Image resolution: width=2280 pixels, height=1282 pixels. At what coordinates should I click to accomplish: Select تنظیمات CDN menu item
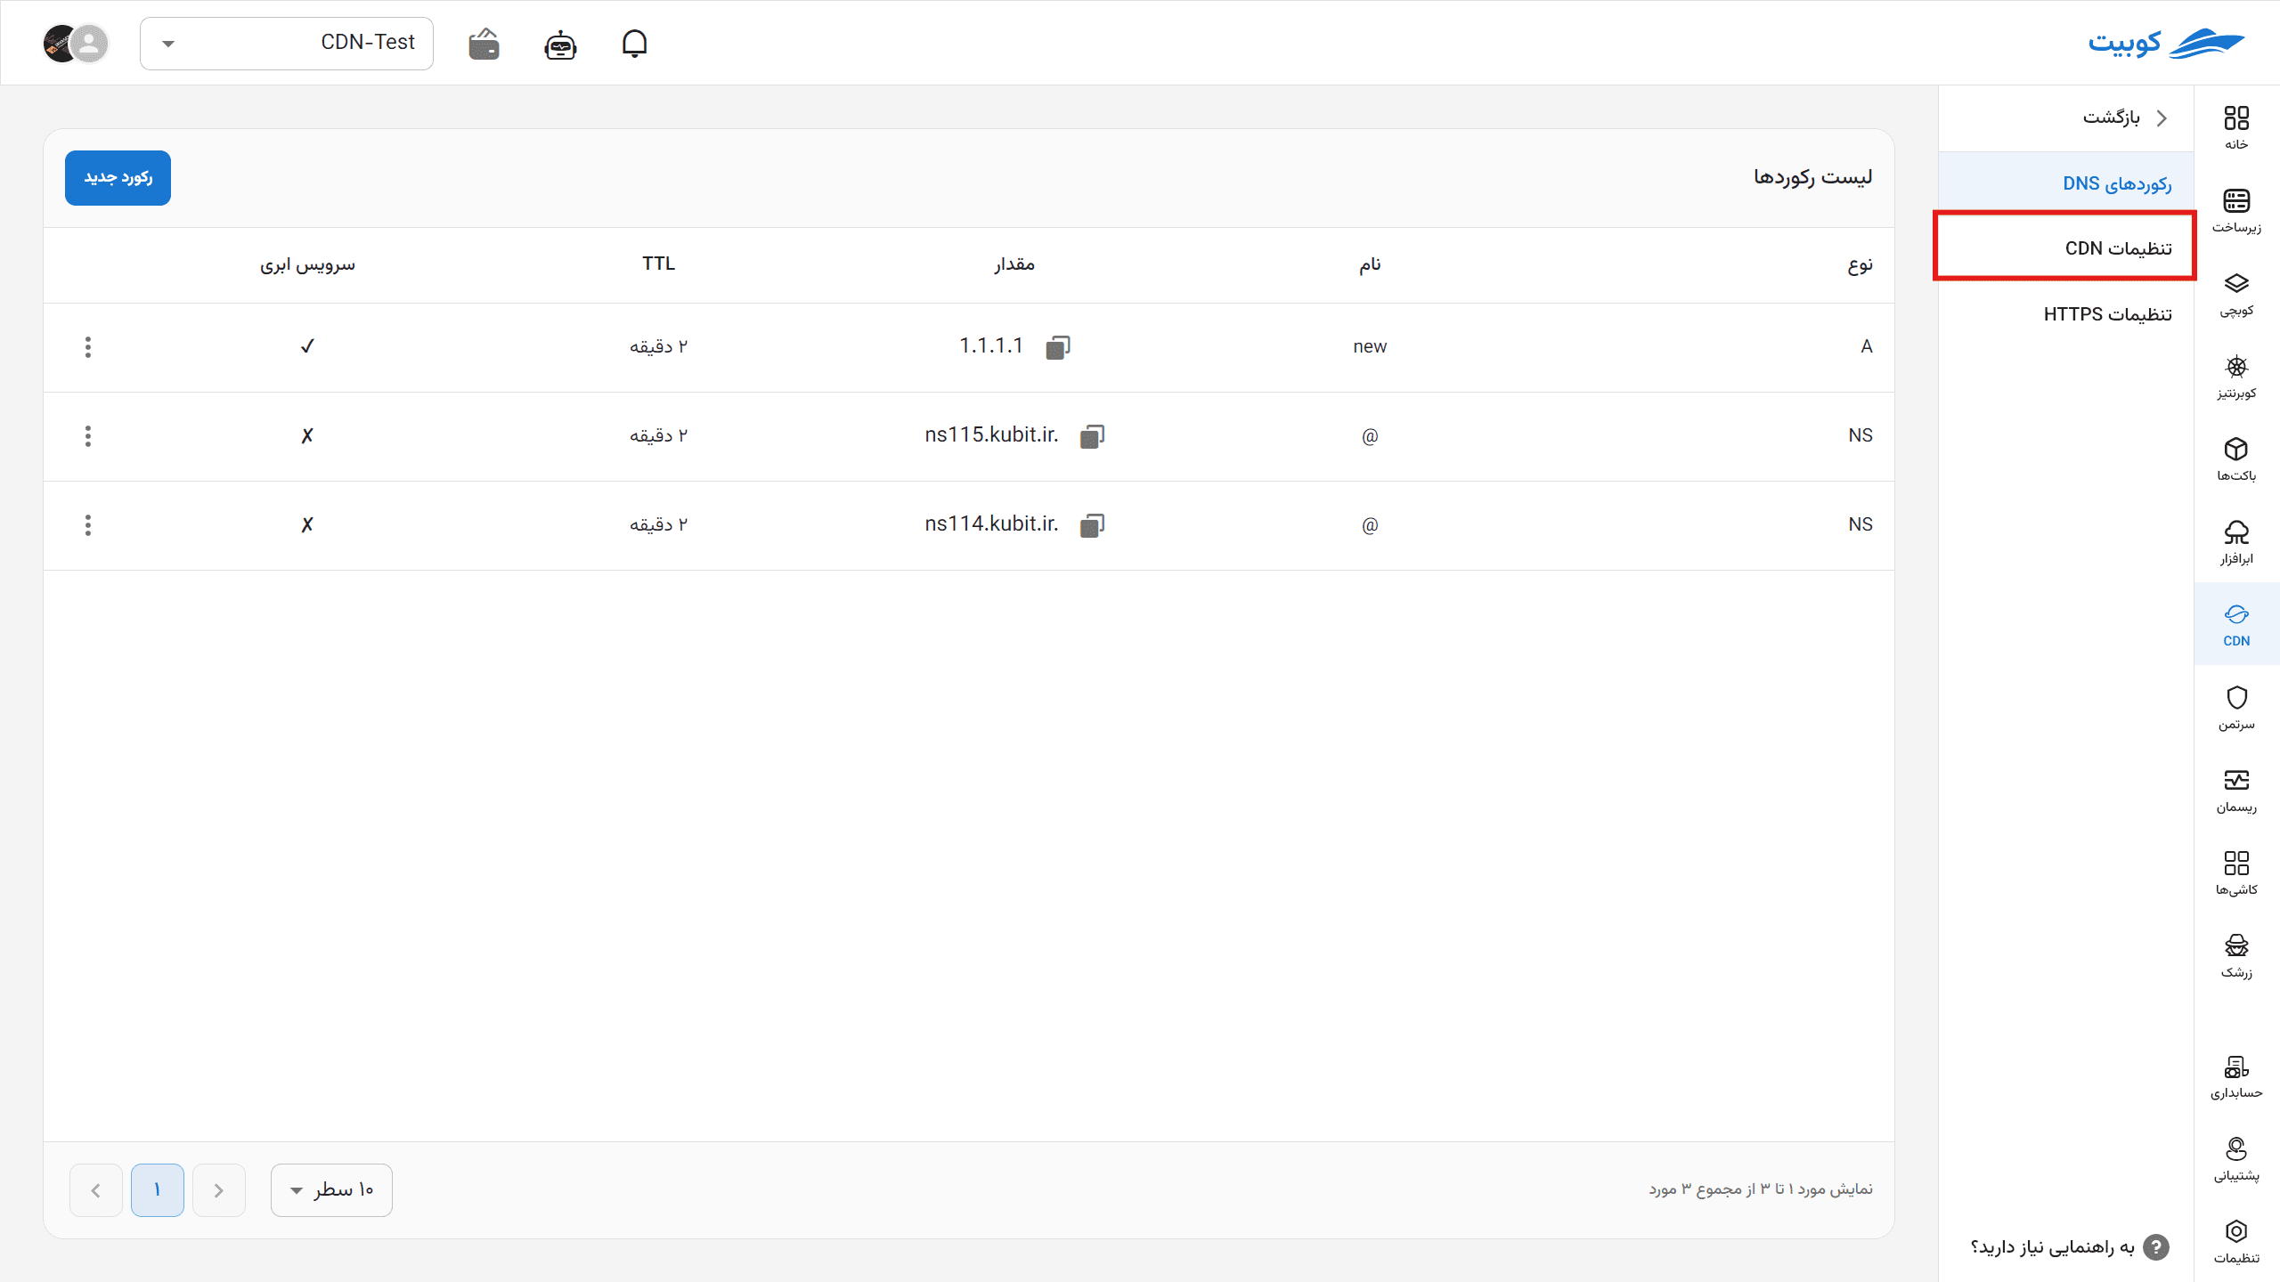coord(2066,248)
